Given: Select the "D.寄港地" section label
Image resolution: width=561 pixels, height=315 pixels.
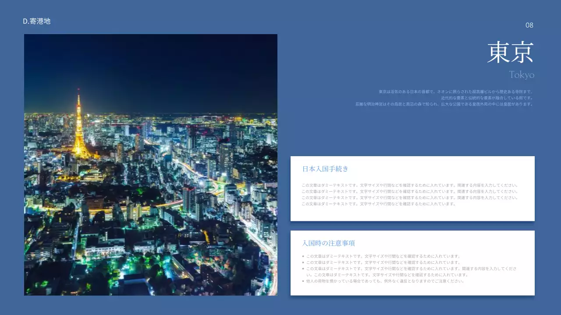Looking at the screenshot, I should pos(37,21).
